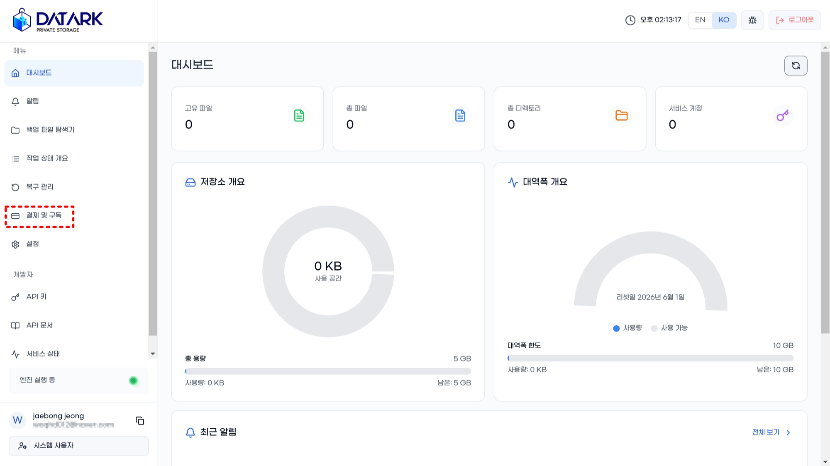Click the sidebar scrollbar down arrow
This screenshot has width=830, height=466.
click(x=153, y=354)
